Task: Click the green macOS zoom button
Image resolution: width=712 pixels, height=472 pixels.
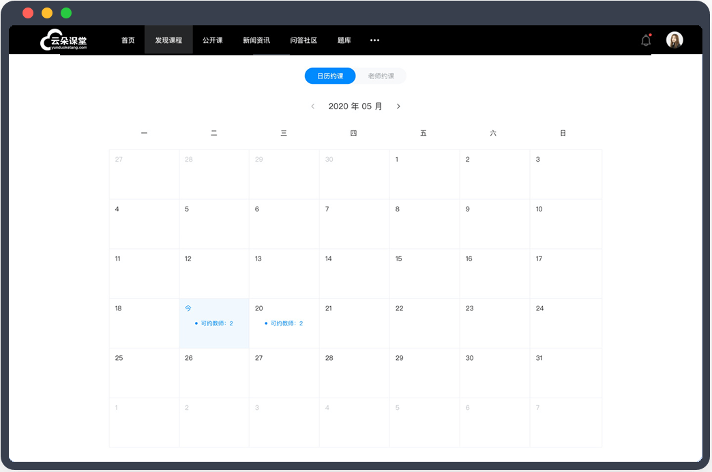Action: 66,13
